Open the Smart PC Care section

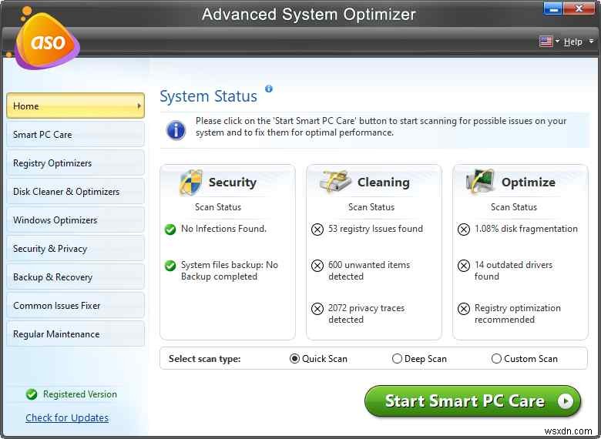click(75, 135)
